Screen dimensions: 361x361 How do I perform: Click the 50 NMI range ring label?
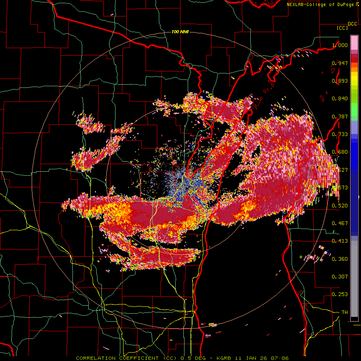click(180, 106)
